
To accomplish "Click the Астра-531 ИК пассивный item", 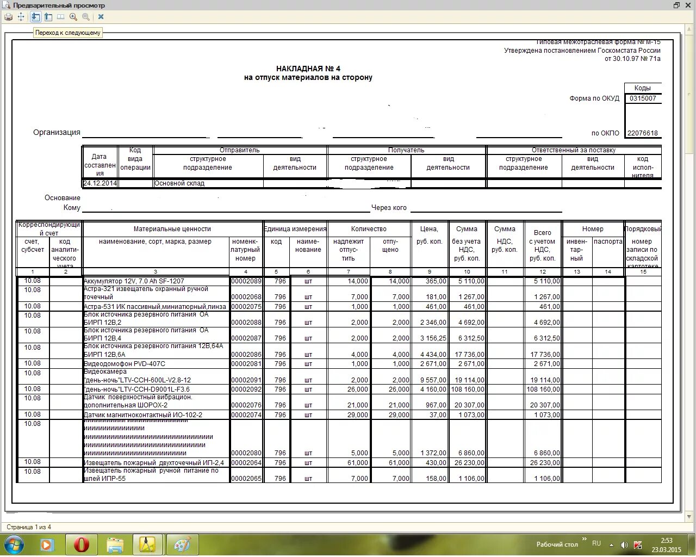I will (x=155, y=307).
